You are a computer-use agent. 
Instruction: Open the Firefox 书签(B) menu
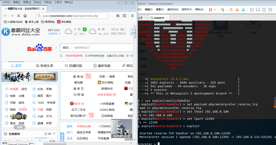tap(48, 2)
